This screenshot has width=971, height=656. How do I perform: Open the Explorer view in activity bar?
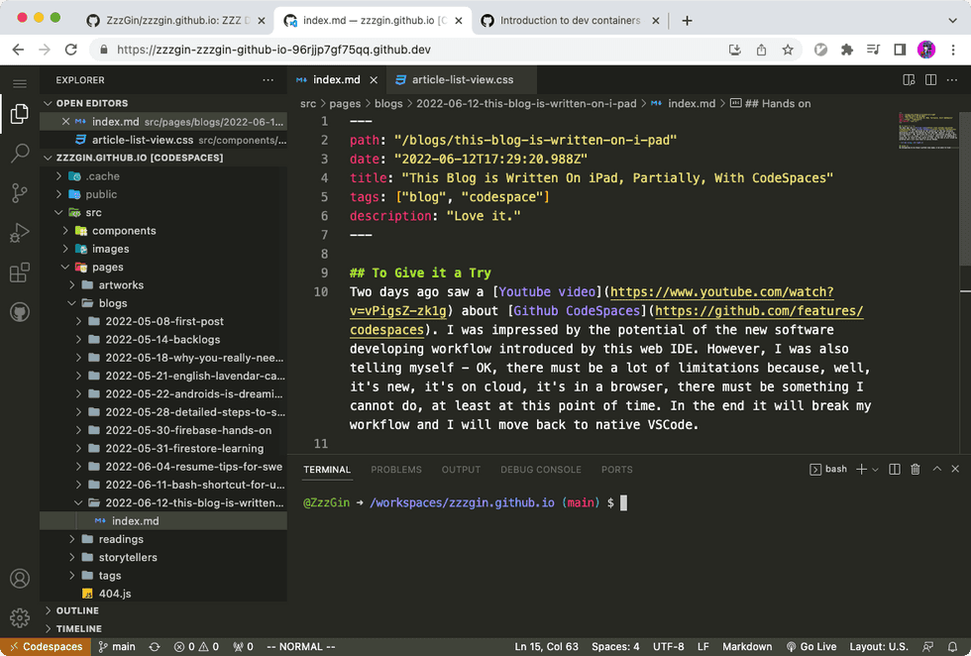pyautogui.click(x=19, y=113)
